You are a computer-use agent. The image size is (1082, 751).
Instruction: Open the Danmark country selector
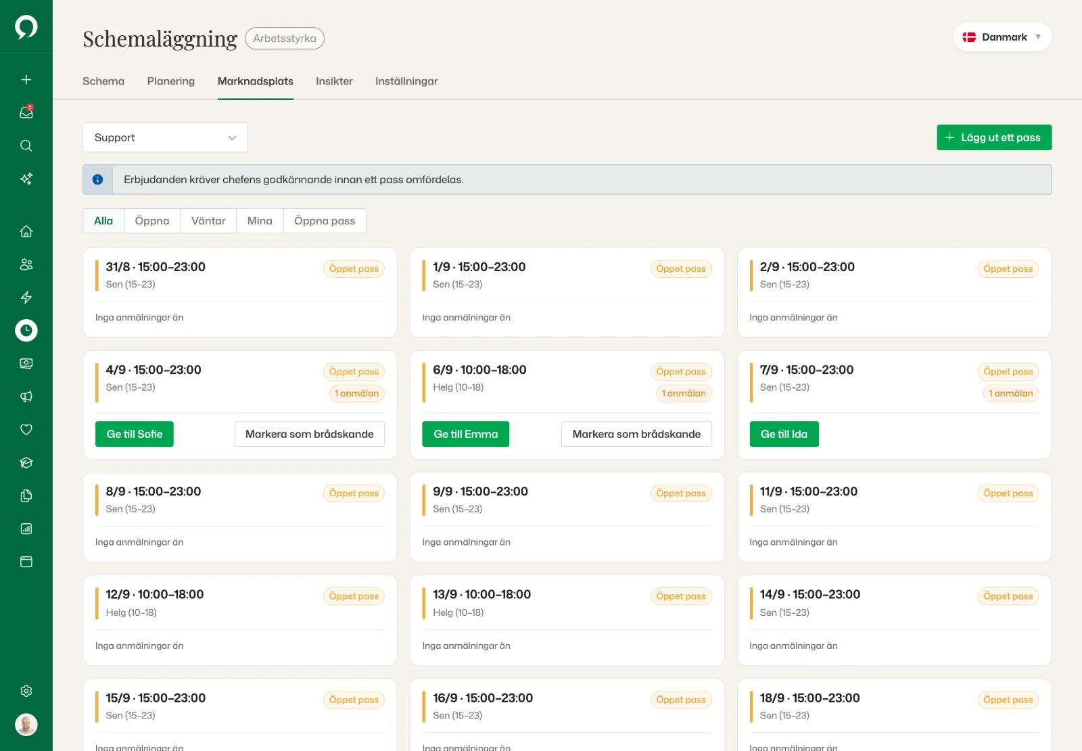tap(1002, 37)
